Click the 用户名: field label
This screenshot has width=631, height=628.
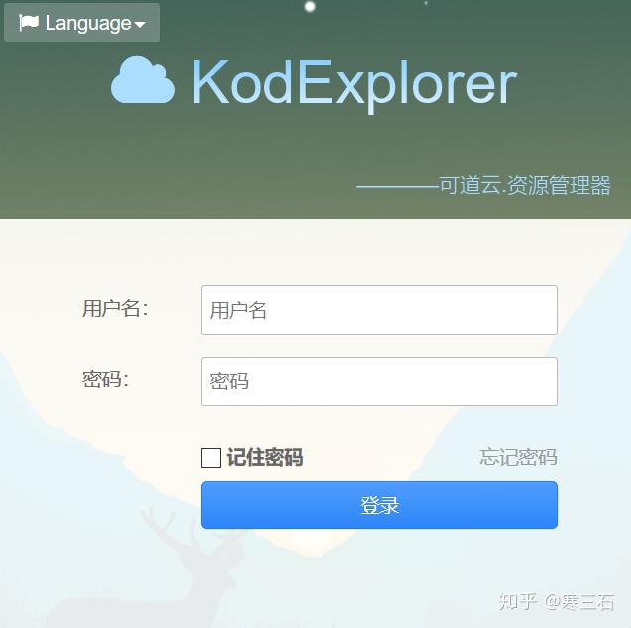116,309
